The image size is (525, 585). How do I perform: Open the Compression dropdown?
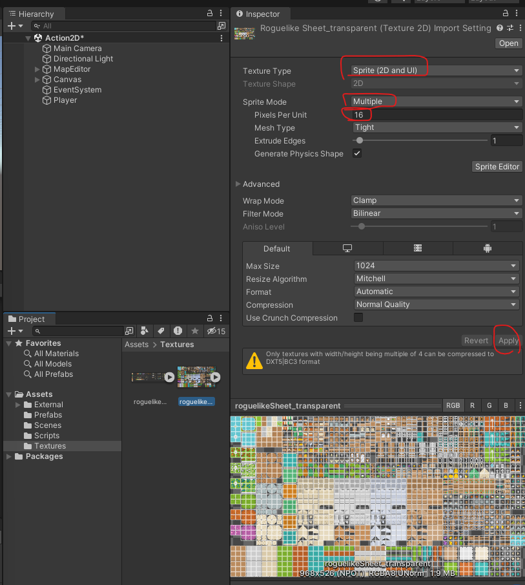tap(437, 305)
